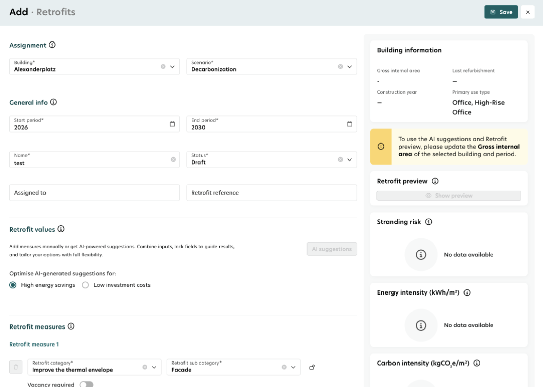Click the warning icon in the yellow notice
The height and width of the screenshot is (387, 543).
pyautogui.click(x=381, y=146)
